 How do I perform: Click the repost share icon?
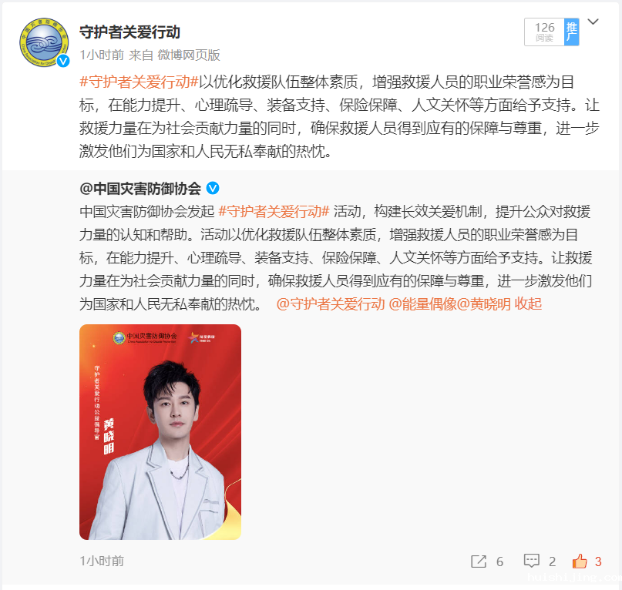[479, 562]
